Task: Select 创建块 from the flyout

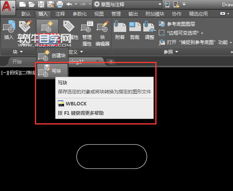Action: coord(52,55)
